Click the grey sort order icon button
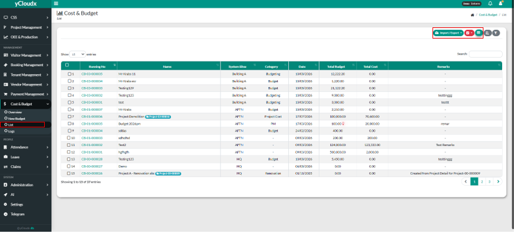This screenshot has width=517, height=233. (x=487, y=33)
